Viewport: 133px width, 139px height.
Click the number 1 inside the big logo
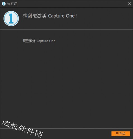point(11,19)
